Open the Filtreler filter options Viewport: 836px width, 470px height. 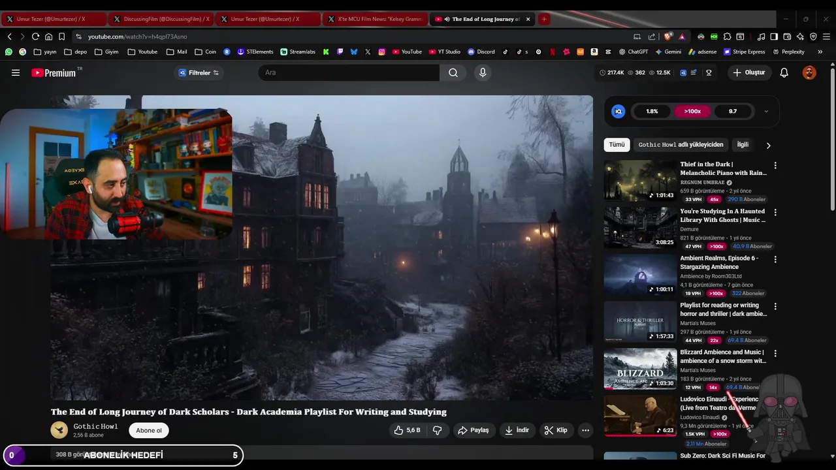pos(199,72)
